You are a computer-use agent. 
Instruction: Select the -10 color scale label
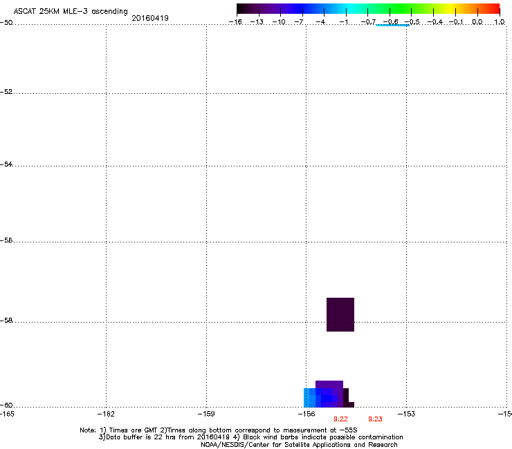coord(279,22)
